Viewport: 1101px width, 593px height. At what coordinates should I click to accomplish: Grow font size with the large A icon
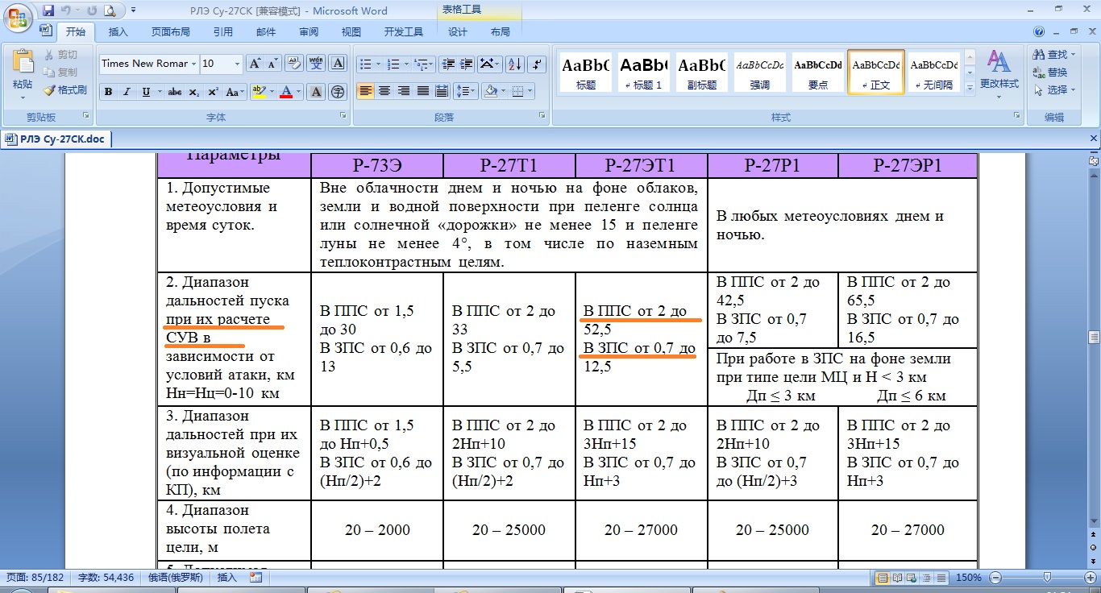(x=255, y=64)
